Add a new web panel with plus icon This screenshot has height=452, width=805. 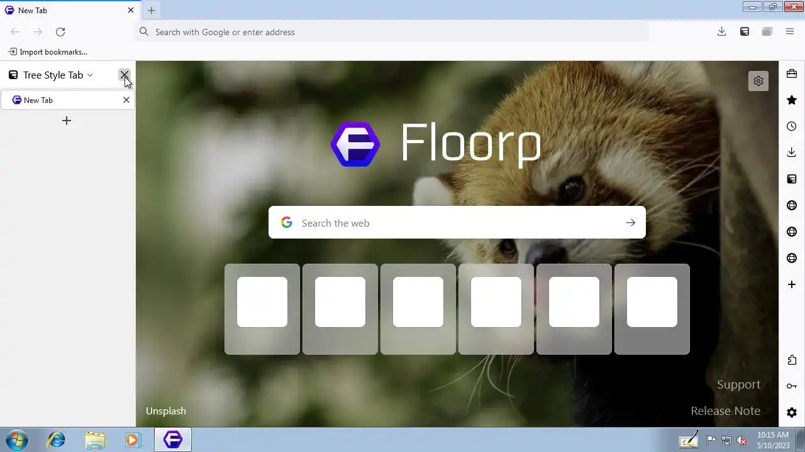point(792,284)
